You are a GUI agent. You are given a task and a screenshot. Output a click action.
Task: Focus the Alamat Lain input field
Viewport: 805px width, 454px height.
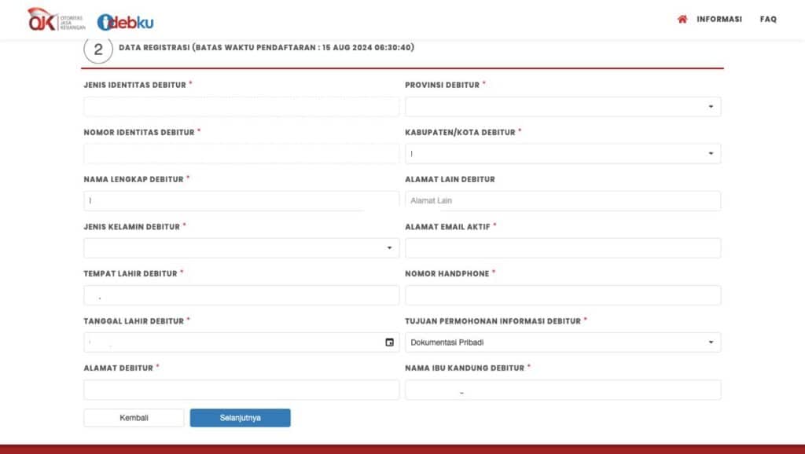[x=563, y=200]
